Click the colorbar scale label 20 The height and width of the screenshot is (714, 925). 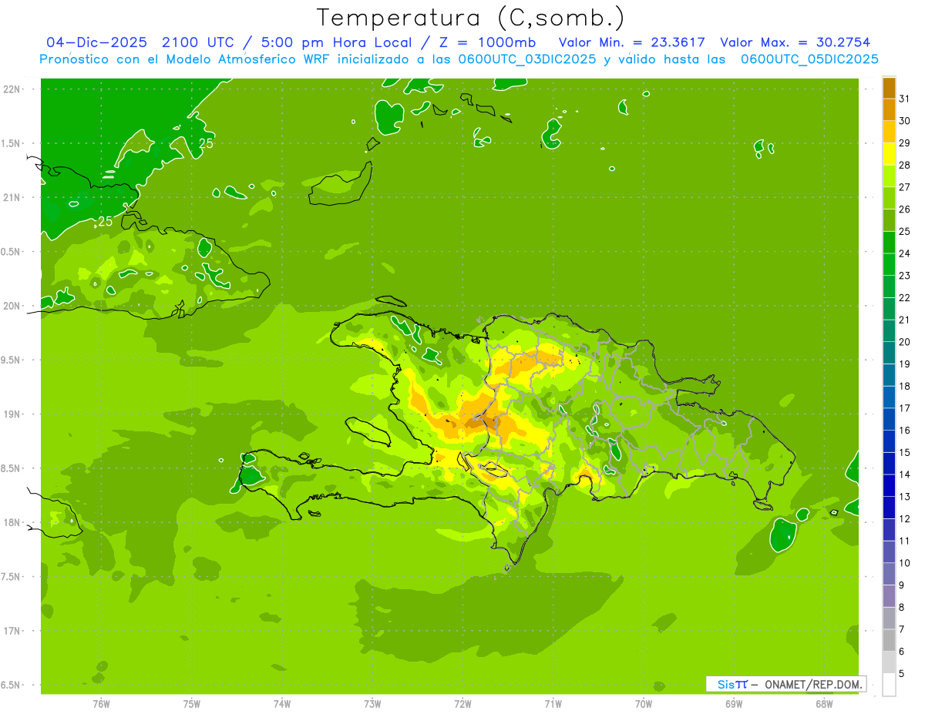click(x=904, y=342)
